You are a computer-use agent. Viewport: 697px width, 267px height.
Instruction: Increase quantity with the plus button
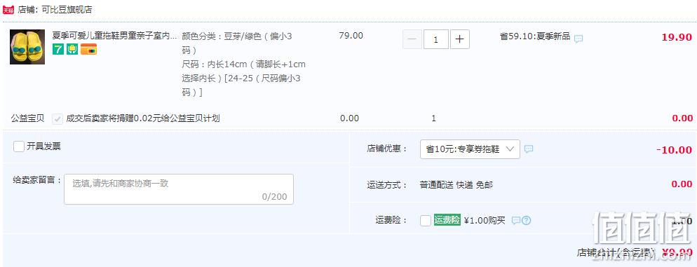coord(459,39)
